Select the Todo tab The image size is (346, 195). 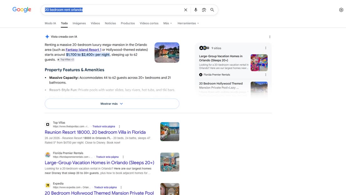tap(64, 23)
